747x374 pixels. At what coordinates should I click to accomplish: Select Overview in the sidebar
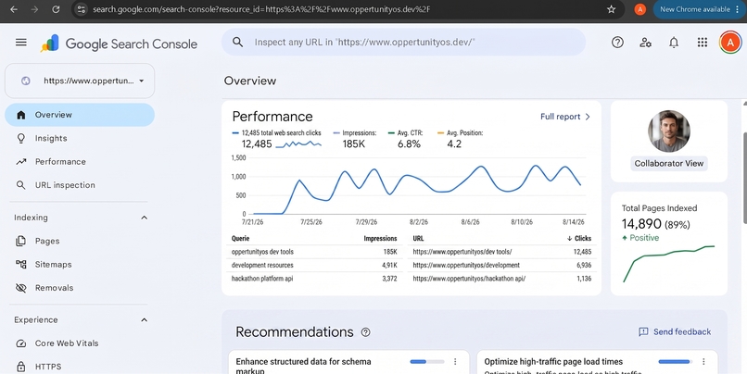pyautogui.click(x=80, y=115)
